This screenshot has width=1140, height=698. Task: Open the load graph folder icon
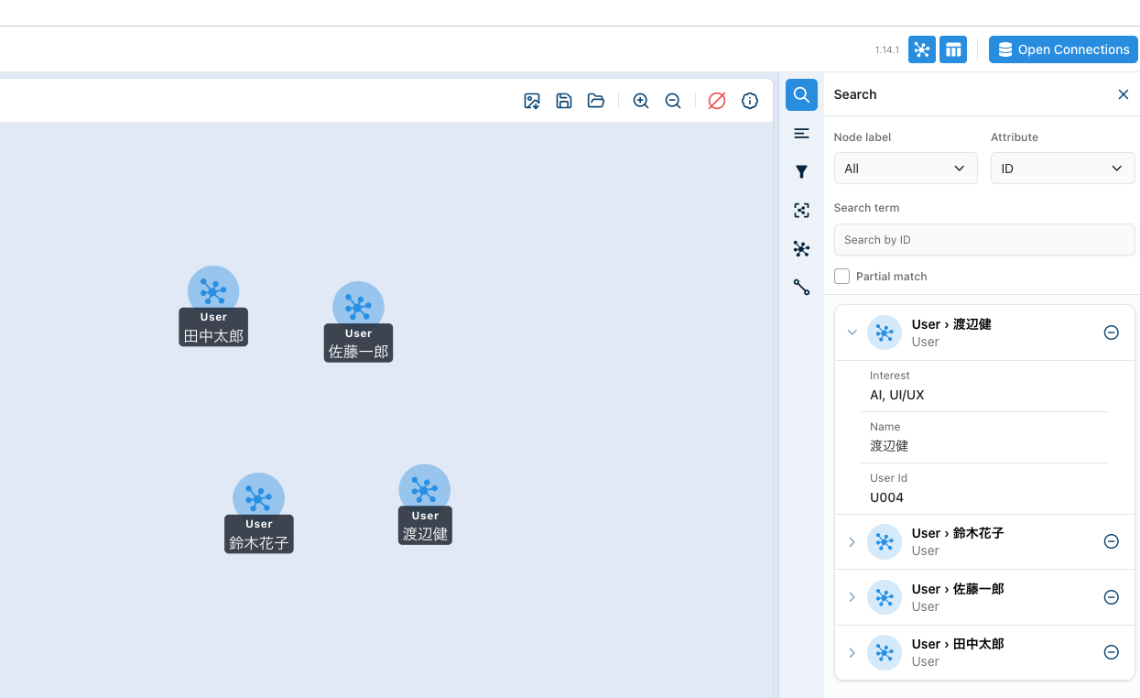pos(596,101)
